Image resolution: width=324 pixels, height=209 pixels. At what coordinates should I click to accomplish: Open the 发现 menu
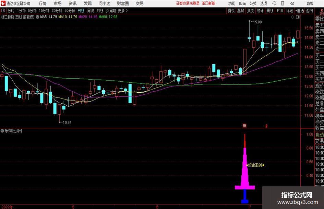pos(88,3)
